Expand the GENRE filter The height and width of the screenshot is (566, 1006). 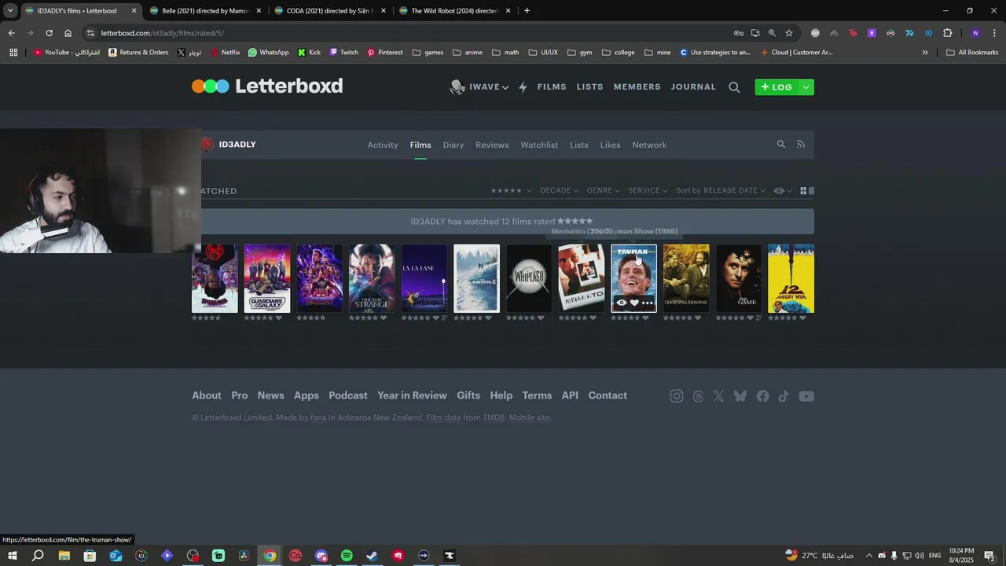[x=603, y=191]
